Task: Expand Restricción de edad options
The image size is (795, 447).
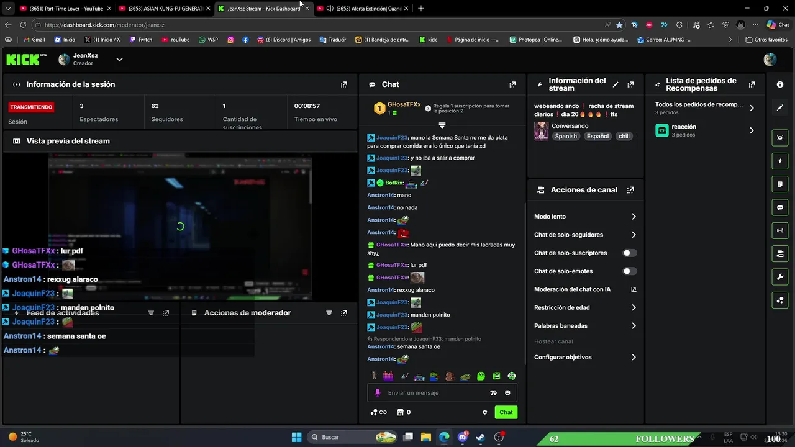Action: pos(585,307)
